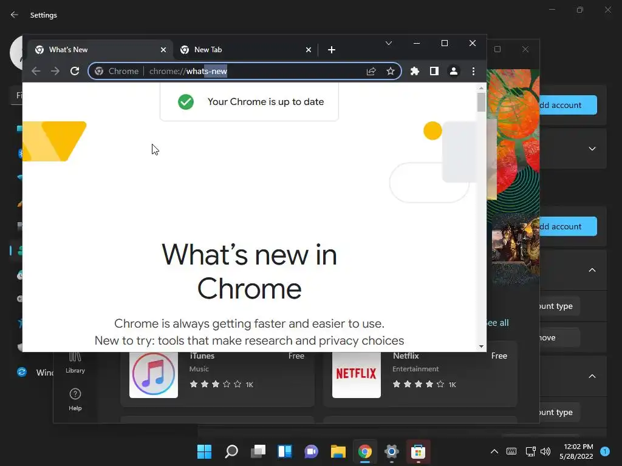Click second Add account button in Settings

[567, 226]
